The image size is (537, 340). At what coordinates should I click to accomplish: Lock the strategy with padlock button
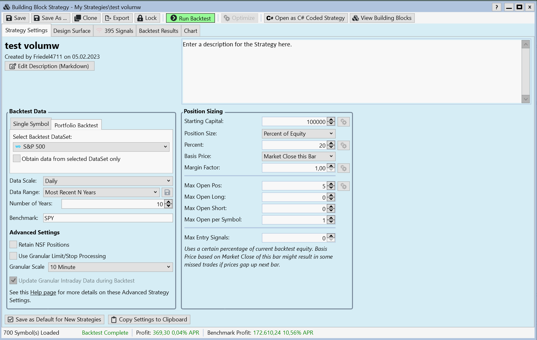[147, 18]
